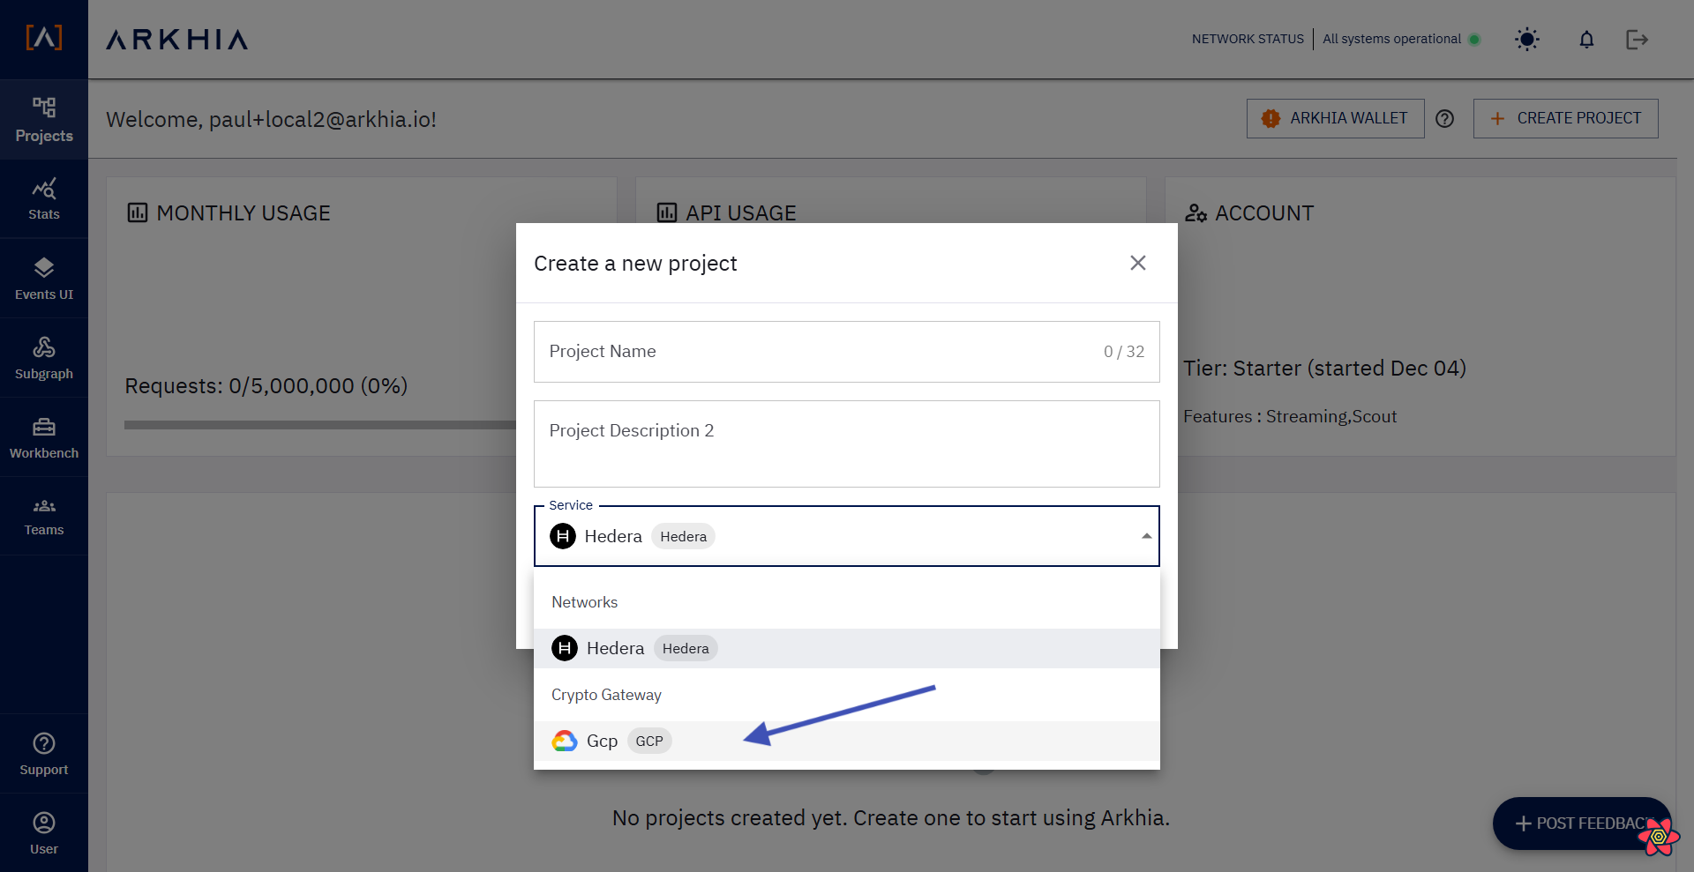Open the Projects section in sidebar
This screenshot has width=1694, height=872.
pos(44,119)
